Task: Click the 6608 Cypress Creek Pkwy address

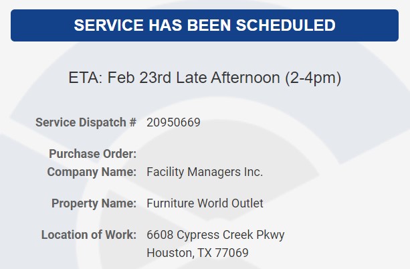Action: pos(215,235)
